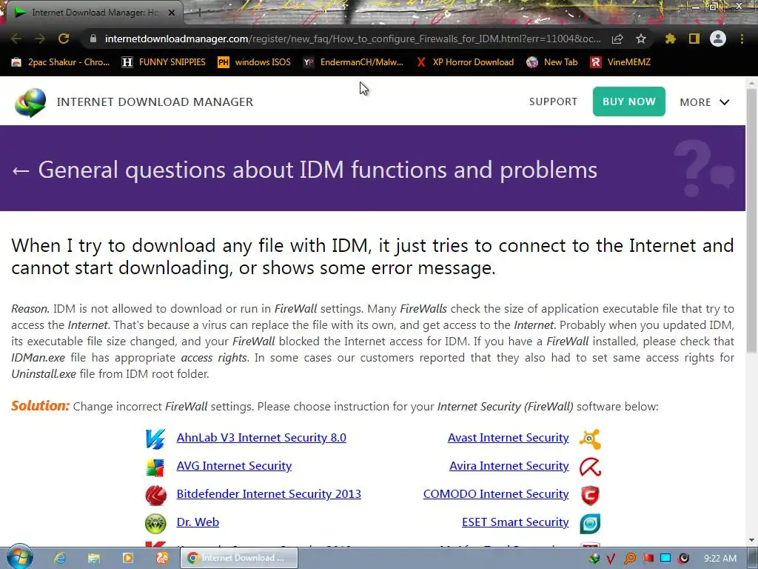
Task: Reload the current page
Action: 64,39
